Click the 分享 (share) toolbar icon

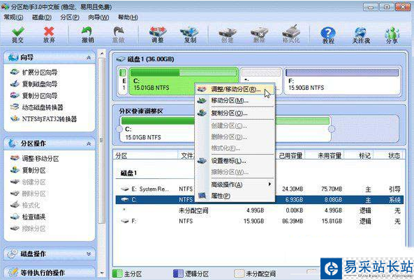[x=392, y=32]
